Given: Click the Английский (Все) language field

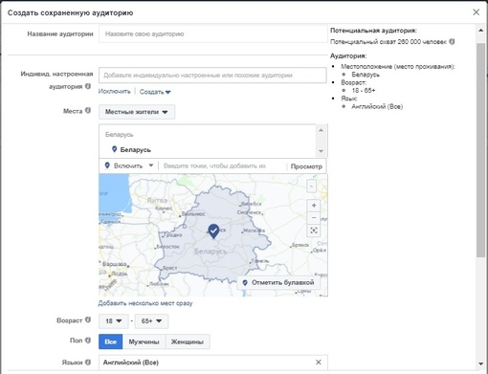Looking at the screenshot, I should [213, 363].
